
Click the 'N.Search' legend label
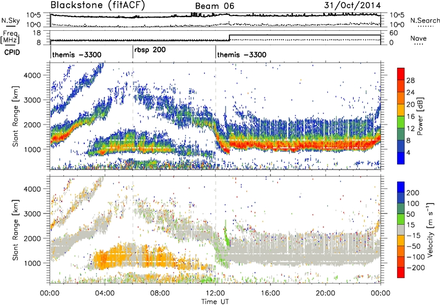(x=425, y=20)
